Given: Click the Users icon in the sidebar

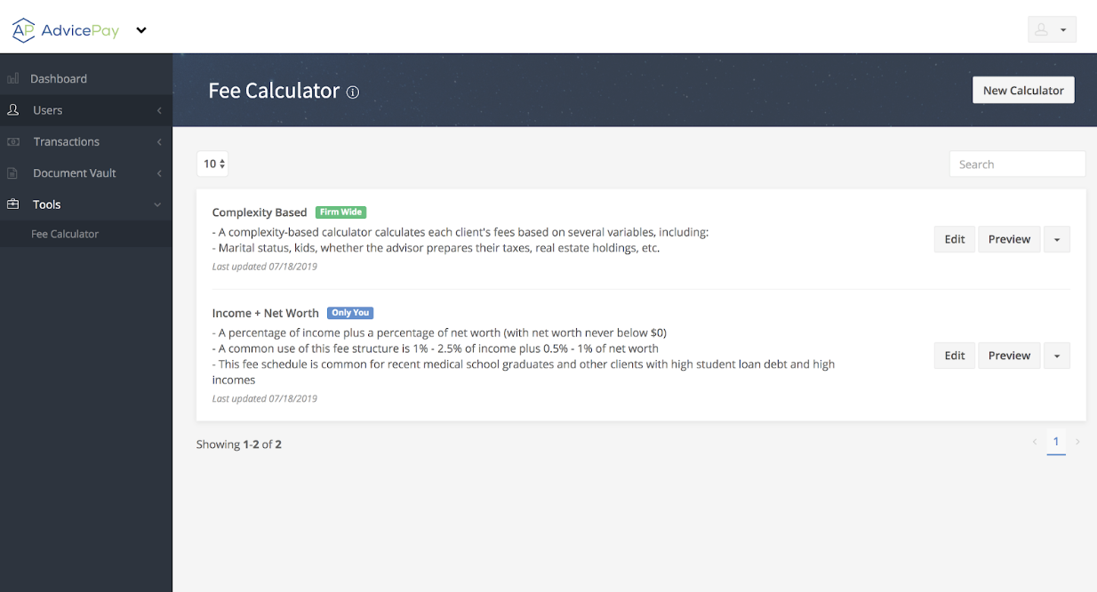Looking at the screenshot, I should [12, 109].
